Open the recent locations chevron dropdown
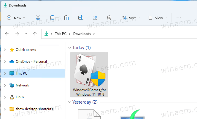 click(x=26, y=34)
